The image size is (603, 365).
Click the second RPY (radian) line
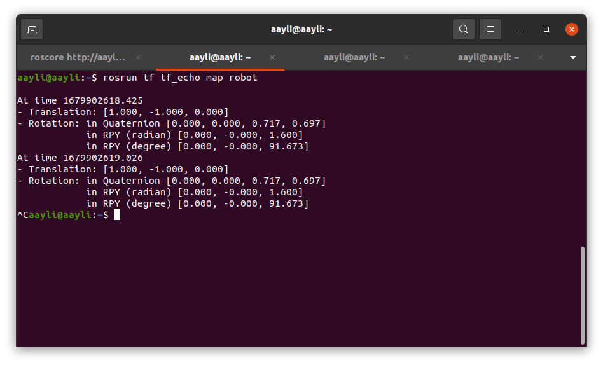click(195, 192)
